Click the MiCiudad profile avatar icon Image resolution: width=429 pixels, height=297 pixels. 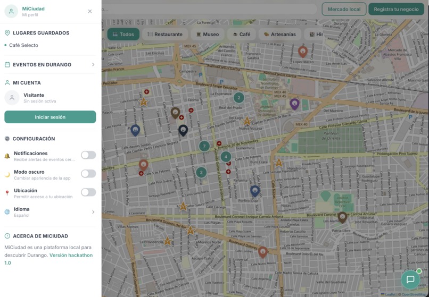11,11
